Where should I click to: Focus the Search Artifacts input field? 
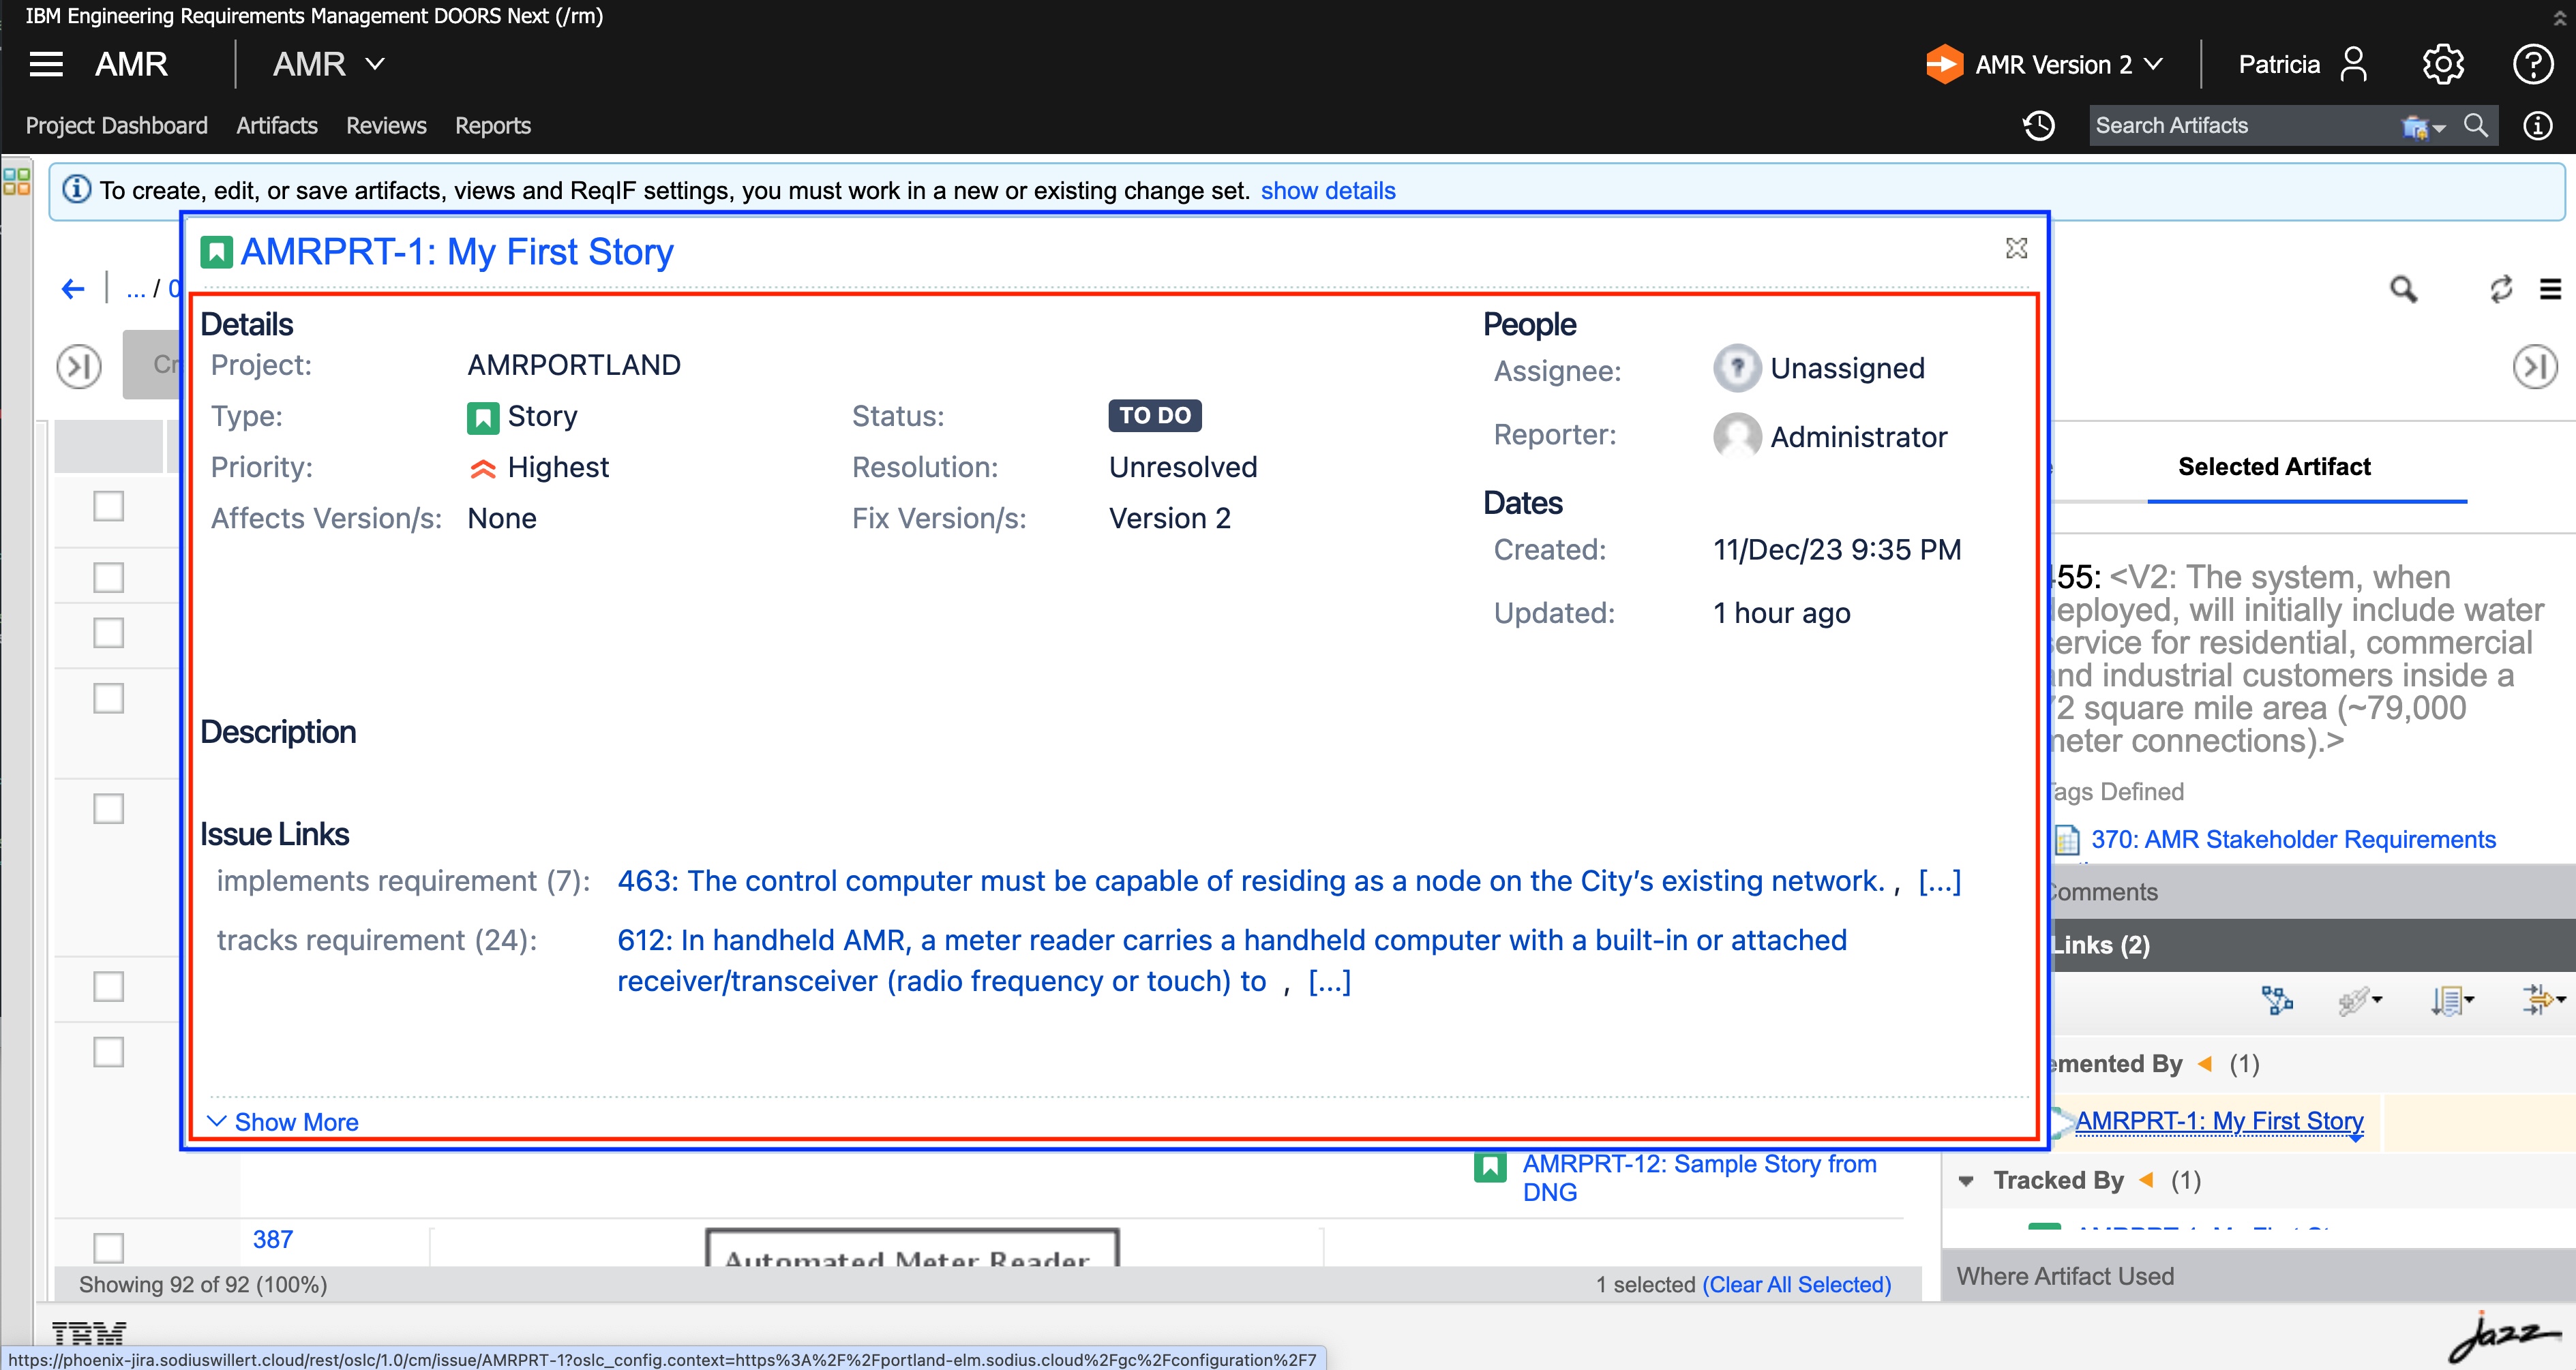tap(2243, 126)
